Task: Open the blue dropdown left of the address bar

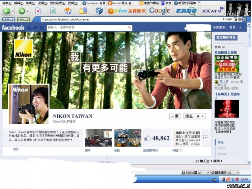Action: [9, 19]
